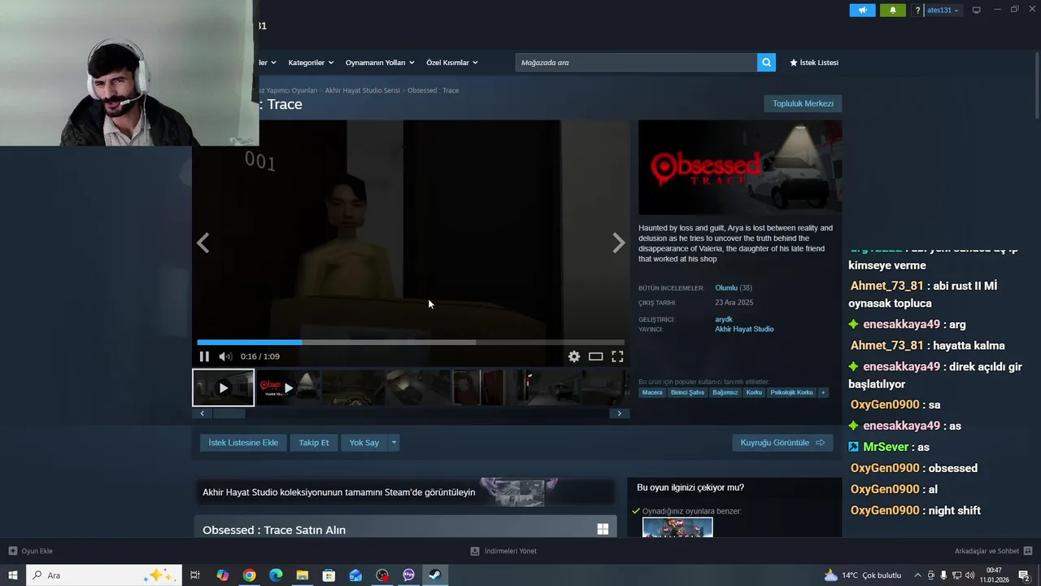Open the green notifications bell
1041x586 pixels.
pos(892,10)
